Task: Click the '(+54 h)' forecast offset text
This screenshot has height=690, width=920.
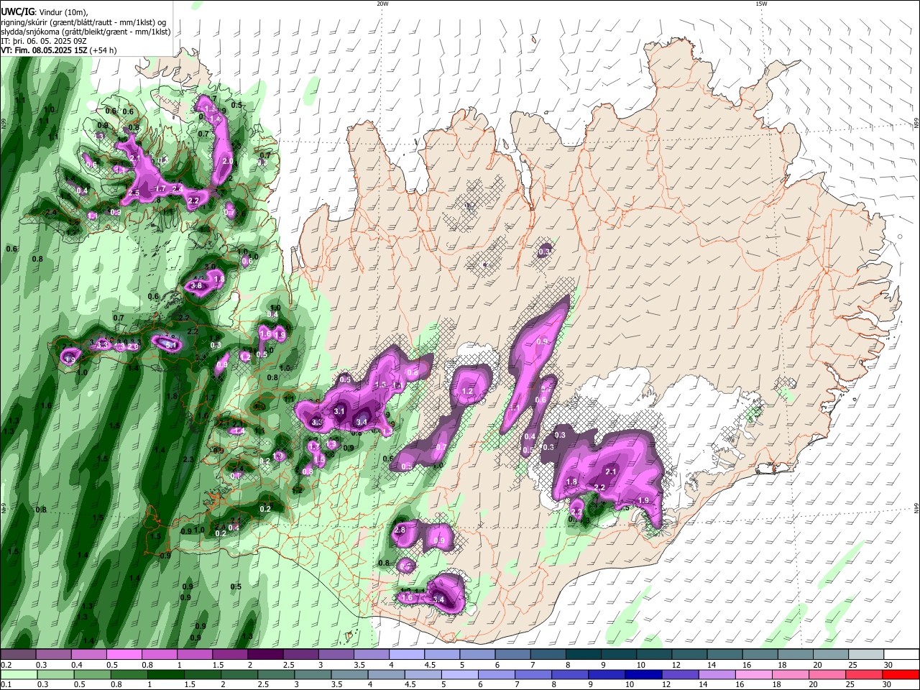Action: click(103, 50)
